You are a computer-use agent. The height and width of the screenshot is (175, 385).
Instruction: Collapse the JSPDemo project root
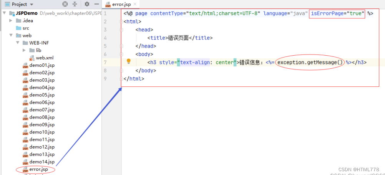coord(4,13)
